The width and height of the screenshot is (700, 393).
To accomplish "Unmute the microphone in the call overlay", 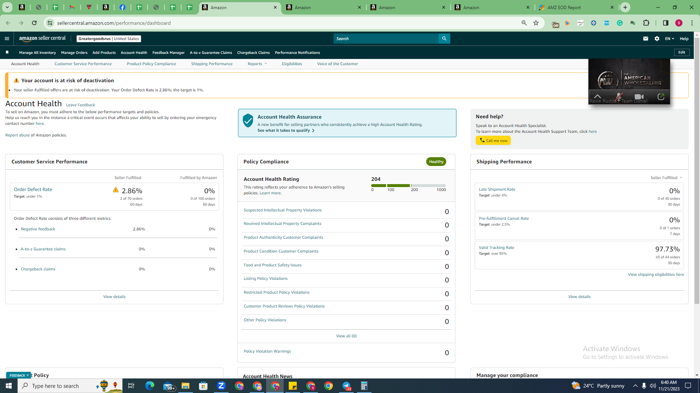I will pos(618,97).
